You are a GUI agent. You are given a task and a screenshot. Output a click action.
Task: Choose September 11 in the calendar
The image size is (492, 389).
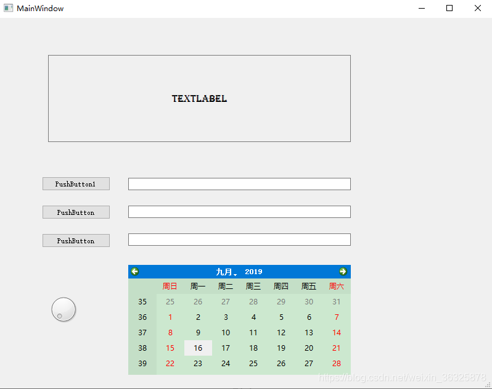[253, 332]
